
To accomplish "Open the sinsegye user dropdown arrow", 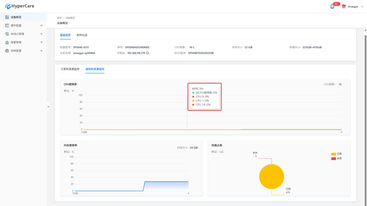I will click(362, 7).
